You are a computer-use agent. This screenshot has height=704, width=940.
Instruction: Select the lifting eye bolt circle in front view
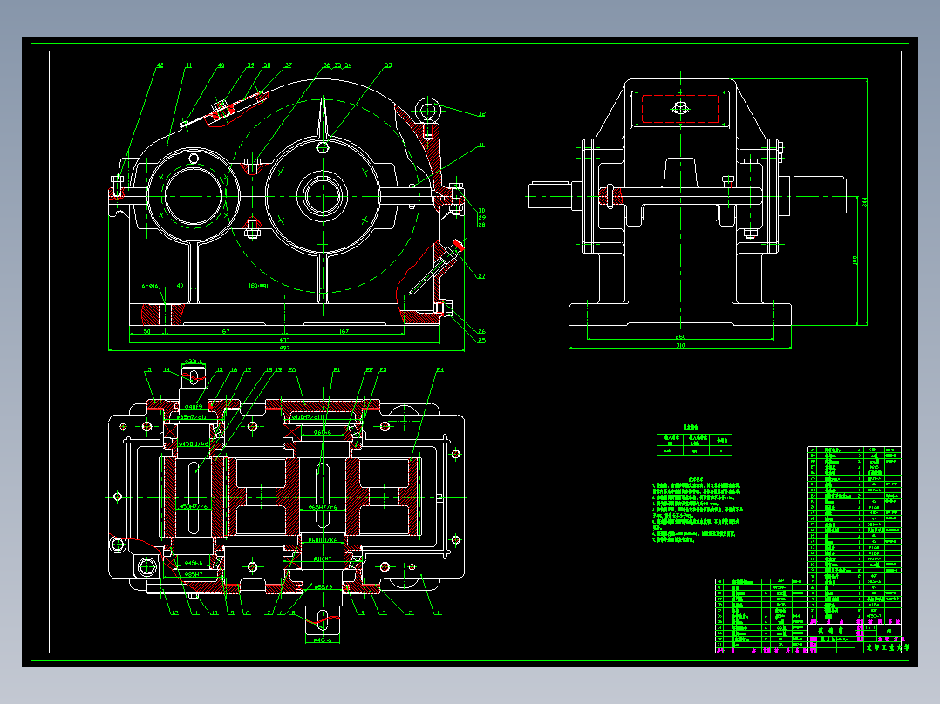pos(428,111)
